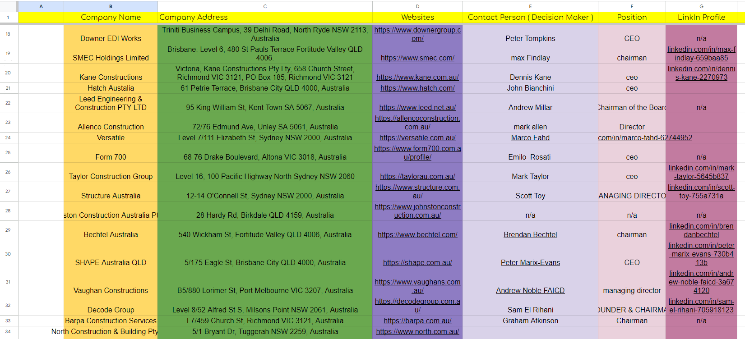Image resolution: width=745 pixels, height=339 pixels.
Task: Select column D header
Action: tap(417, 6)
